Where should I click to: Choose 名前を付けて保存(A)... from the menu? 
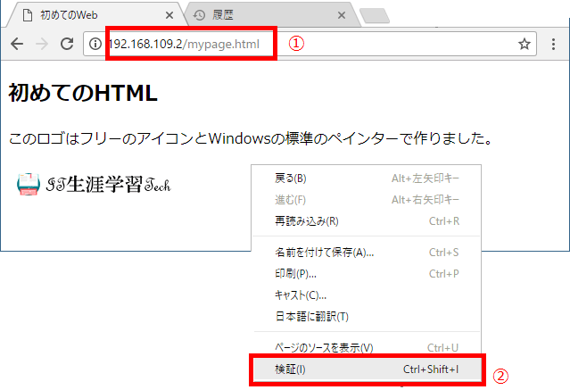pos(367,253)
